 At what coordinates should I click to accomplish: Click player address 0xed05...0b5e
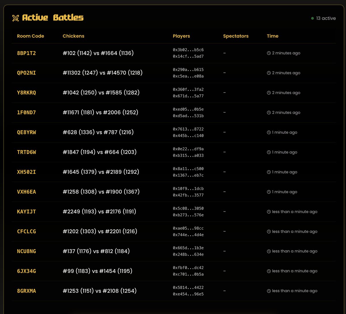188,109
